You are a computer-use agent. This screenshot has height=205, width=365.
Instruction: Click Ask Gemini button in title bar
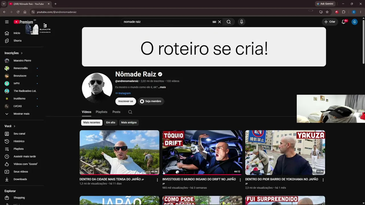pos(325,4)
